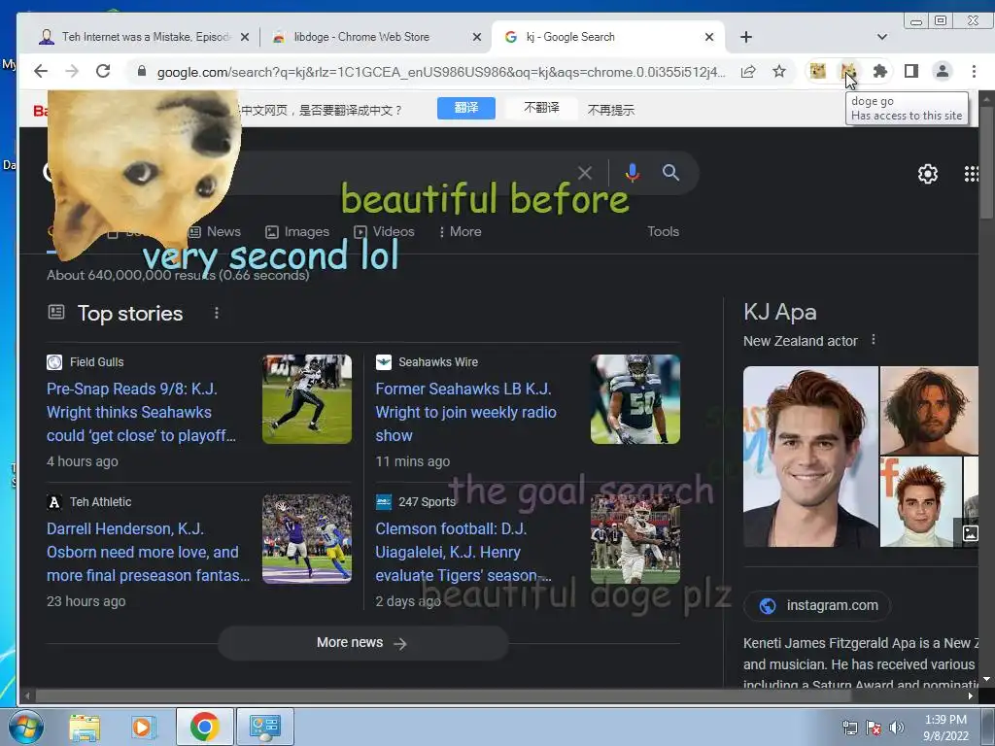Screen dimensions: 995x746
Task: Launch Windows Media Player from taskbar
Action: pyautogui.click(x=142, y=727)
